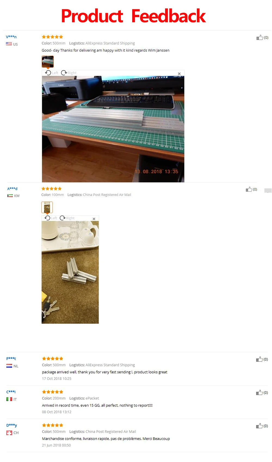Rotate the carpet photo left

[51, 218]
